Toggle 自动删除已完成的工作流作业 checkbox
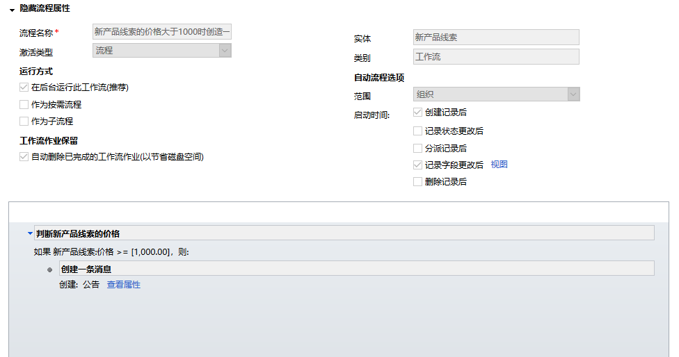 point(24,157)
